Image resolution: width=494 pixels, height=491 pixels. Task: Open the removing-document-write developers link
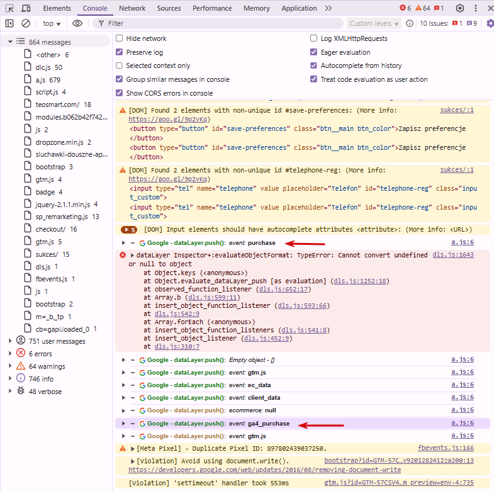265,470
